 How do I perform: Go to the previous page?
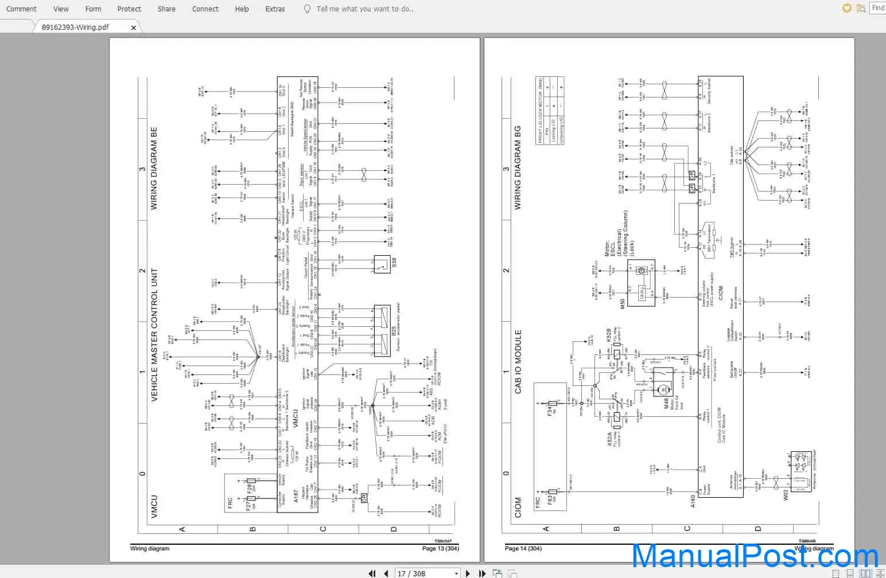pyautogui.click(x=386, y=573)
